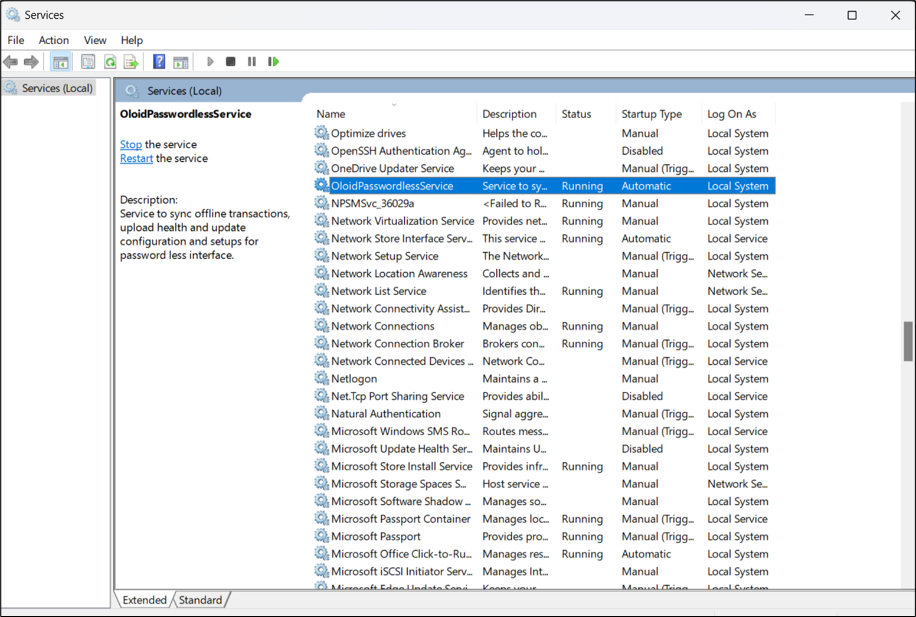
Task: Click gear icon beside Optimize drives
Action: [321, 133]
